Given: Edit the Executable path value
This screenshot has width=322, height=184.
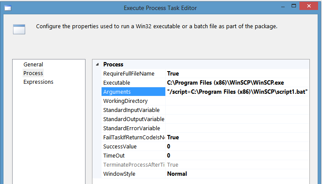Looking at the screenshot, I should (x=237, y=82).
